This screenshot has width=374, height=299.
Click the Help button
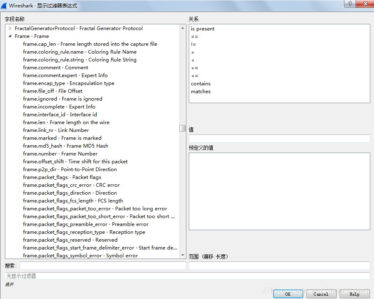354,294
